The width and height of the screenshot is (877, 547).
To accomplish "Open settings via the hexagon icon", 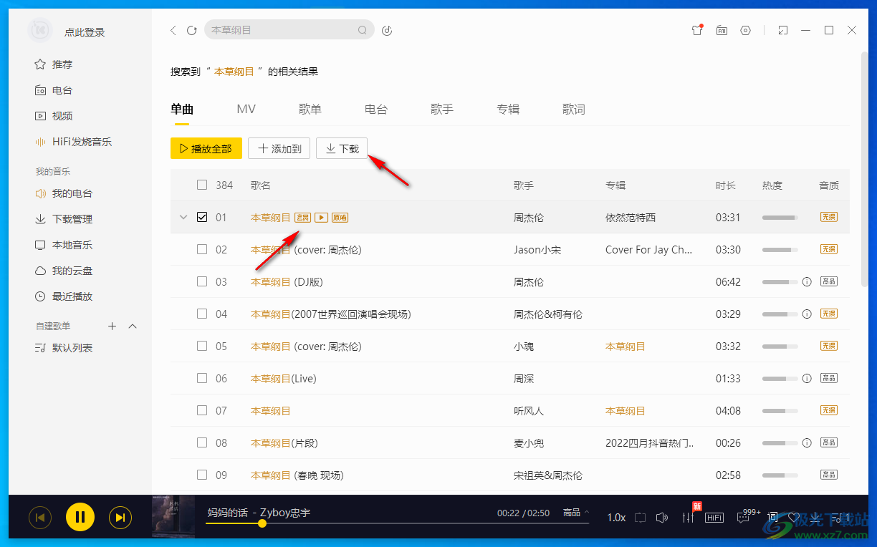I will (746, 30).
